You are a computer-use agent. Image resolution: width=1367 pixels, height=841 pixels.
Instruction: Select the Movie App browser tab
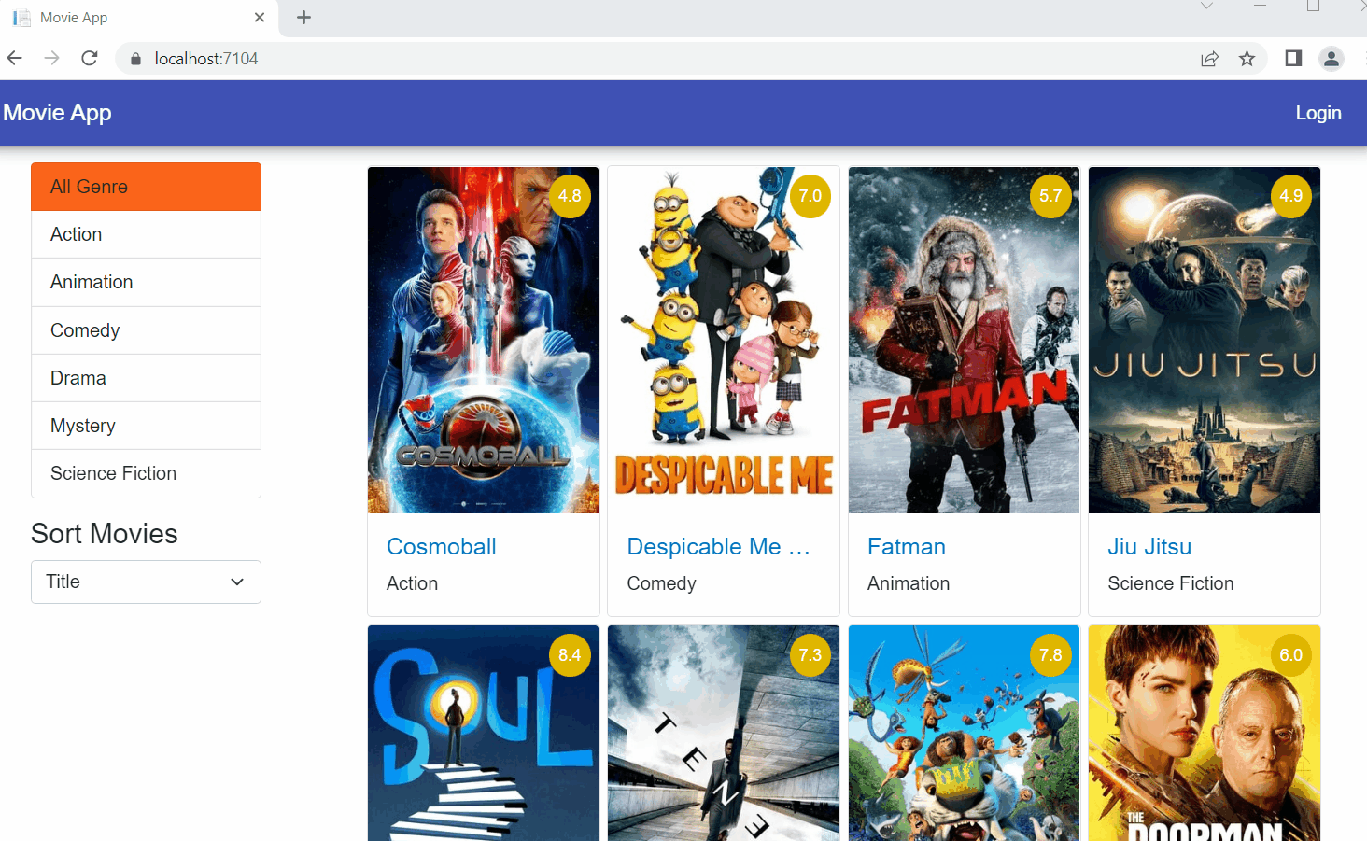[140, 18]
